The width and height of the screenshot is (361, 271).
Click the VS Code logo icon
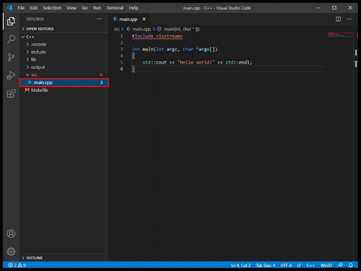(9, 8)
